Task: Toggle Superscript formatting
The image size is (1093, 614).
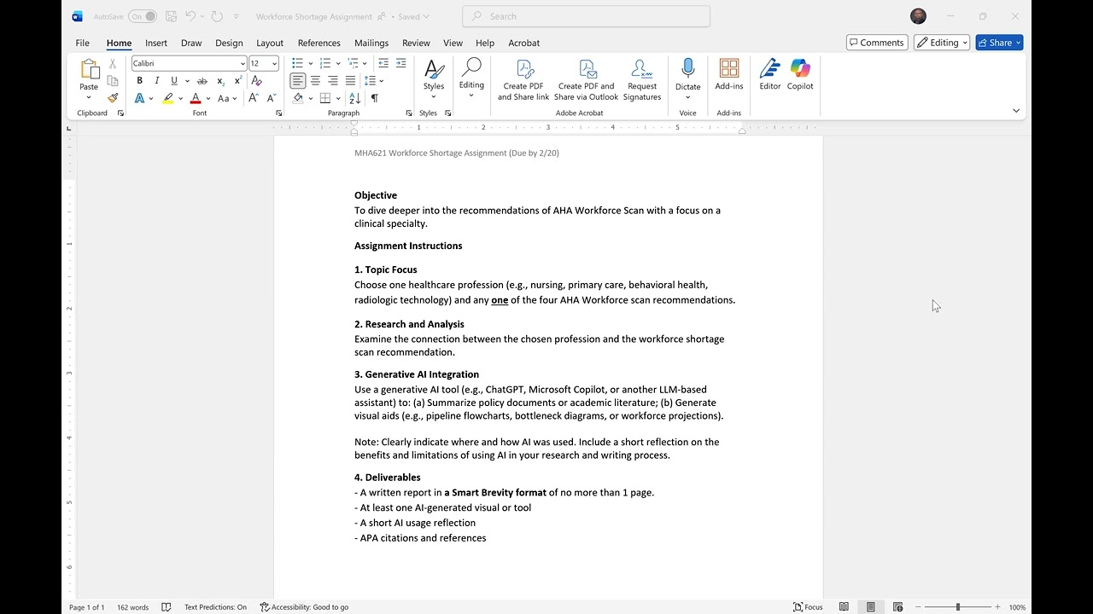Action: coord(237,81)
